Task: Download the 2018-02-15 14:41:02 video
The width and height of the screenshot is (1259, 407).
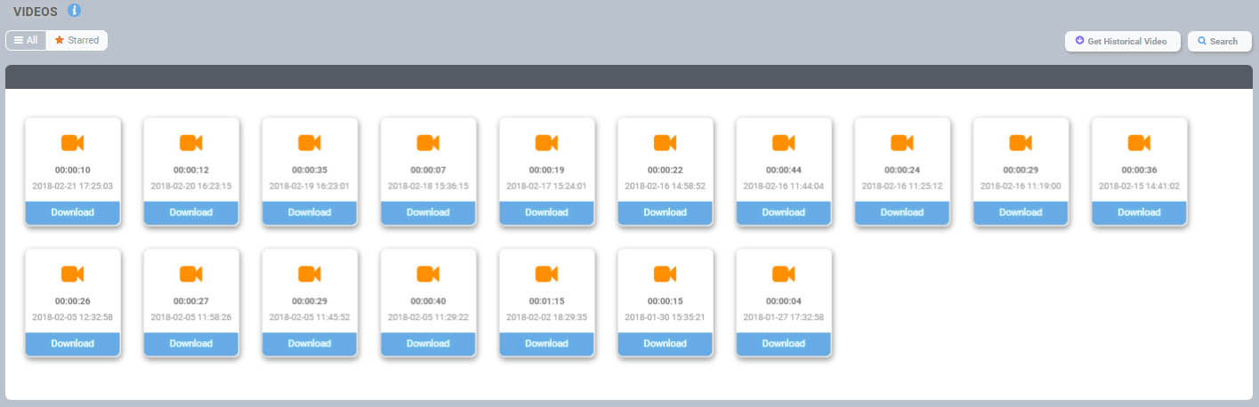Action: pyautogui.click(x=1139, y=212)
